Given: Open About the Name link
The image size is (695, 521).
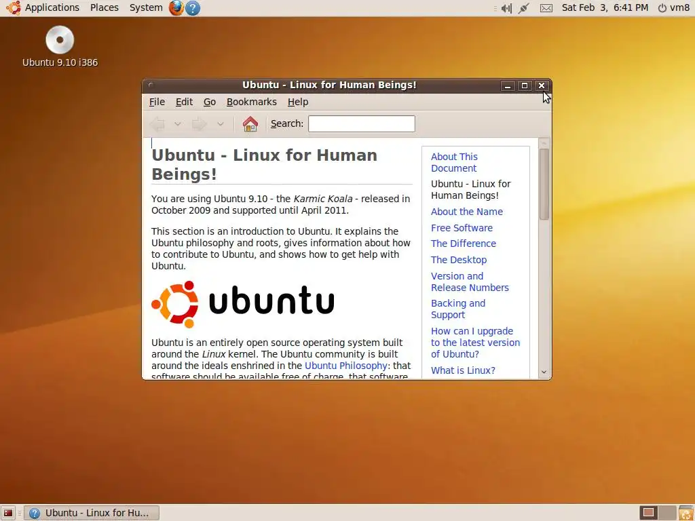Looking at the screenshot, I should point(467,212).
